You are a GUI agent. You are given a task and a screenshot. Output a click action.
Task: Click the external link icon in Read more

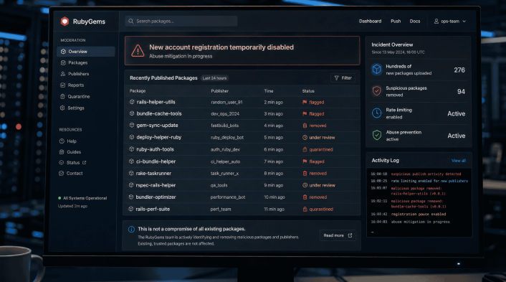[x=350, y=235]
